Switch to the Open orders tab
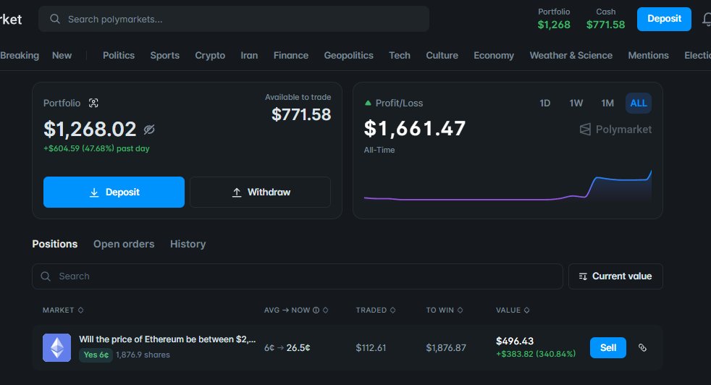The height and width of the screenshot is (385, 711). point(124,244)
